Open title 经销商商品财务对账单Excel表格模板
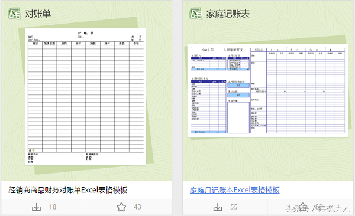Screen dimensions: 355x216 67,190
